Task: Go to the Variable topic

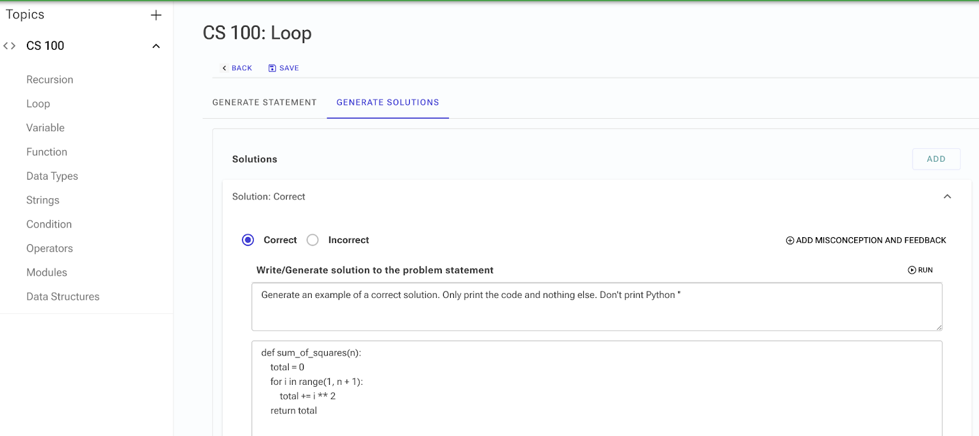Action: pyautogui.click(x=45, y=128)
